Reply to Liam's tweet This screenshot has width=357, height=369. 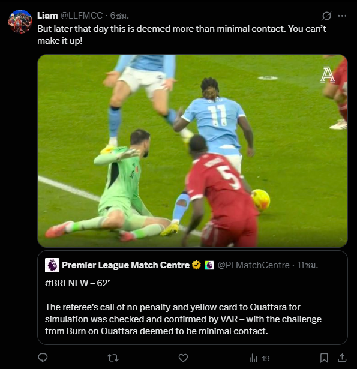coord(43,358)
